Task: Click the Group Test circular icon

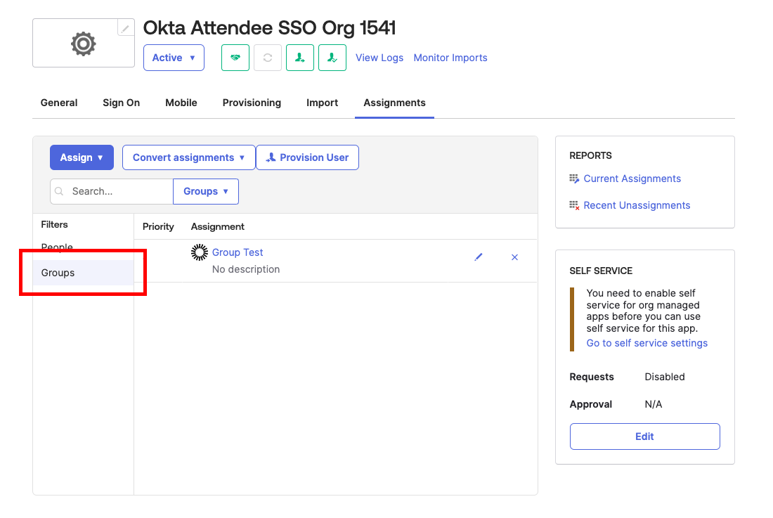Action: pyautogui.click(x=199, y=252)
